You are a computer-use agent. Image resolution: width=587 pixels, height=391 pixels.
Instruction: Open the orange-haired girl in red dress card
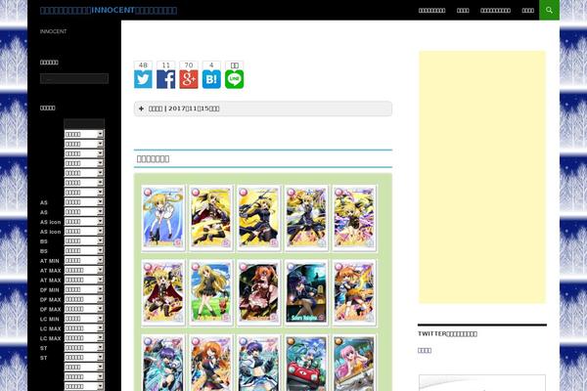click(258, 292)
